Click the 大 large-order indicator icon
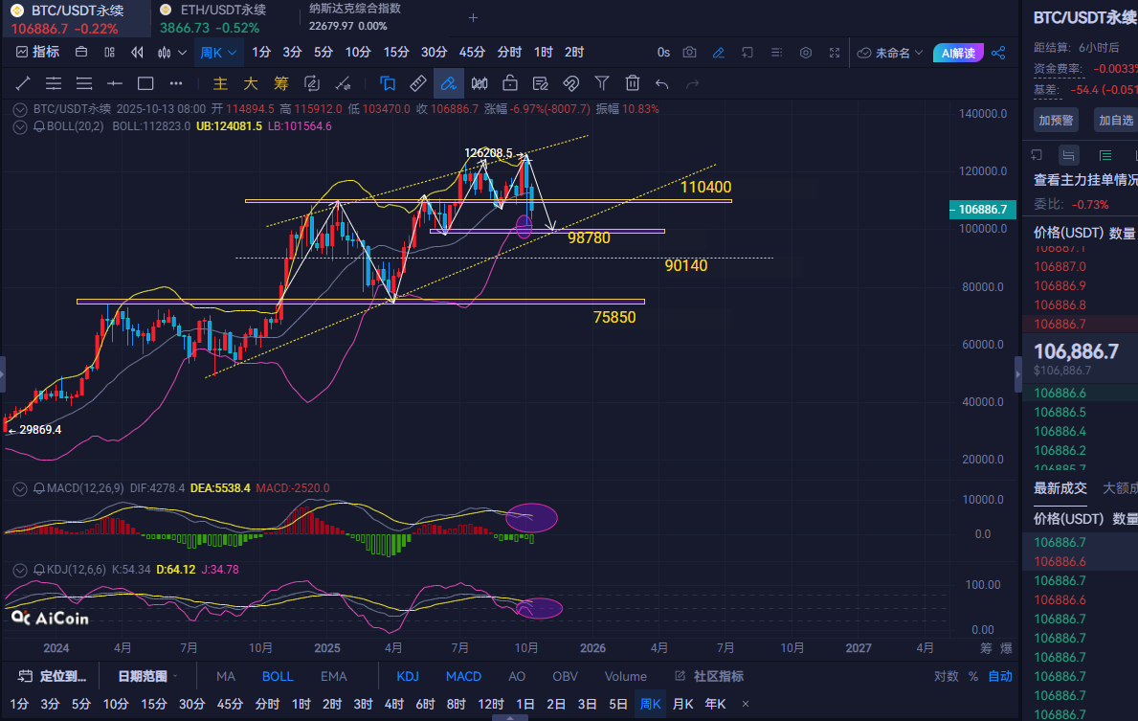The height and width of the screenshot is (721, 1138). [251, 83]
